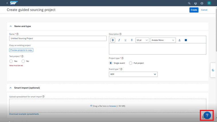
Task: Open the 12 pt font size dropdown
Action: tap(142, 40)
